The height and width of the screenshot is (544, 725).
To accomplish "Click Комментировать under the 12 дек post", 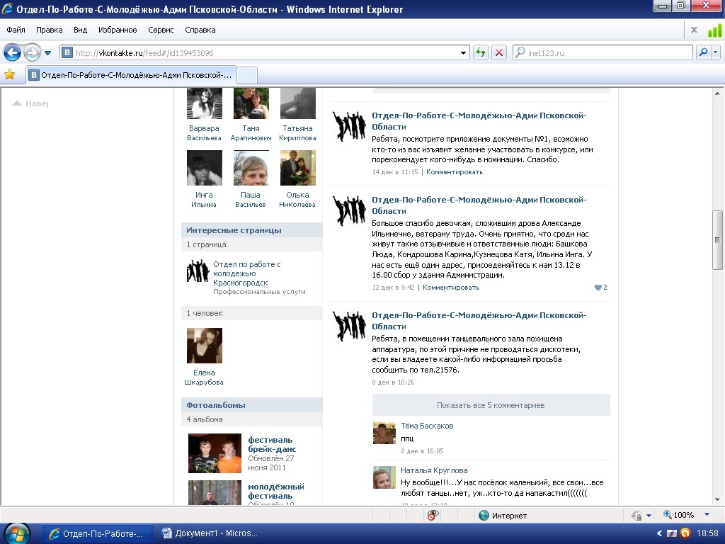I will point(451,288).
